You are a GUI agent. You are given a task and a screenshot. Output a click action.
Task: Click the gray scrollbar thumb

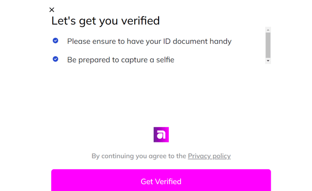point(268,45)
